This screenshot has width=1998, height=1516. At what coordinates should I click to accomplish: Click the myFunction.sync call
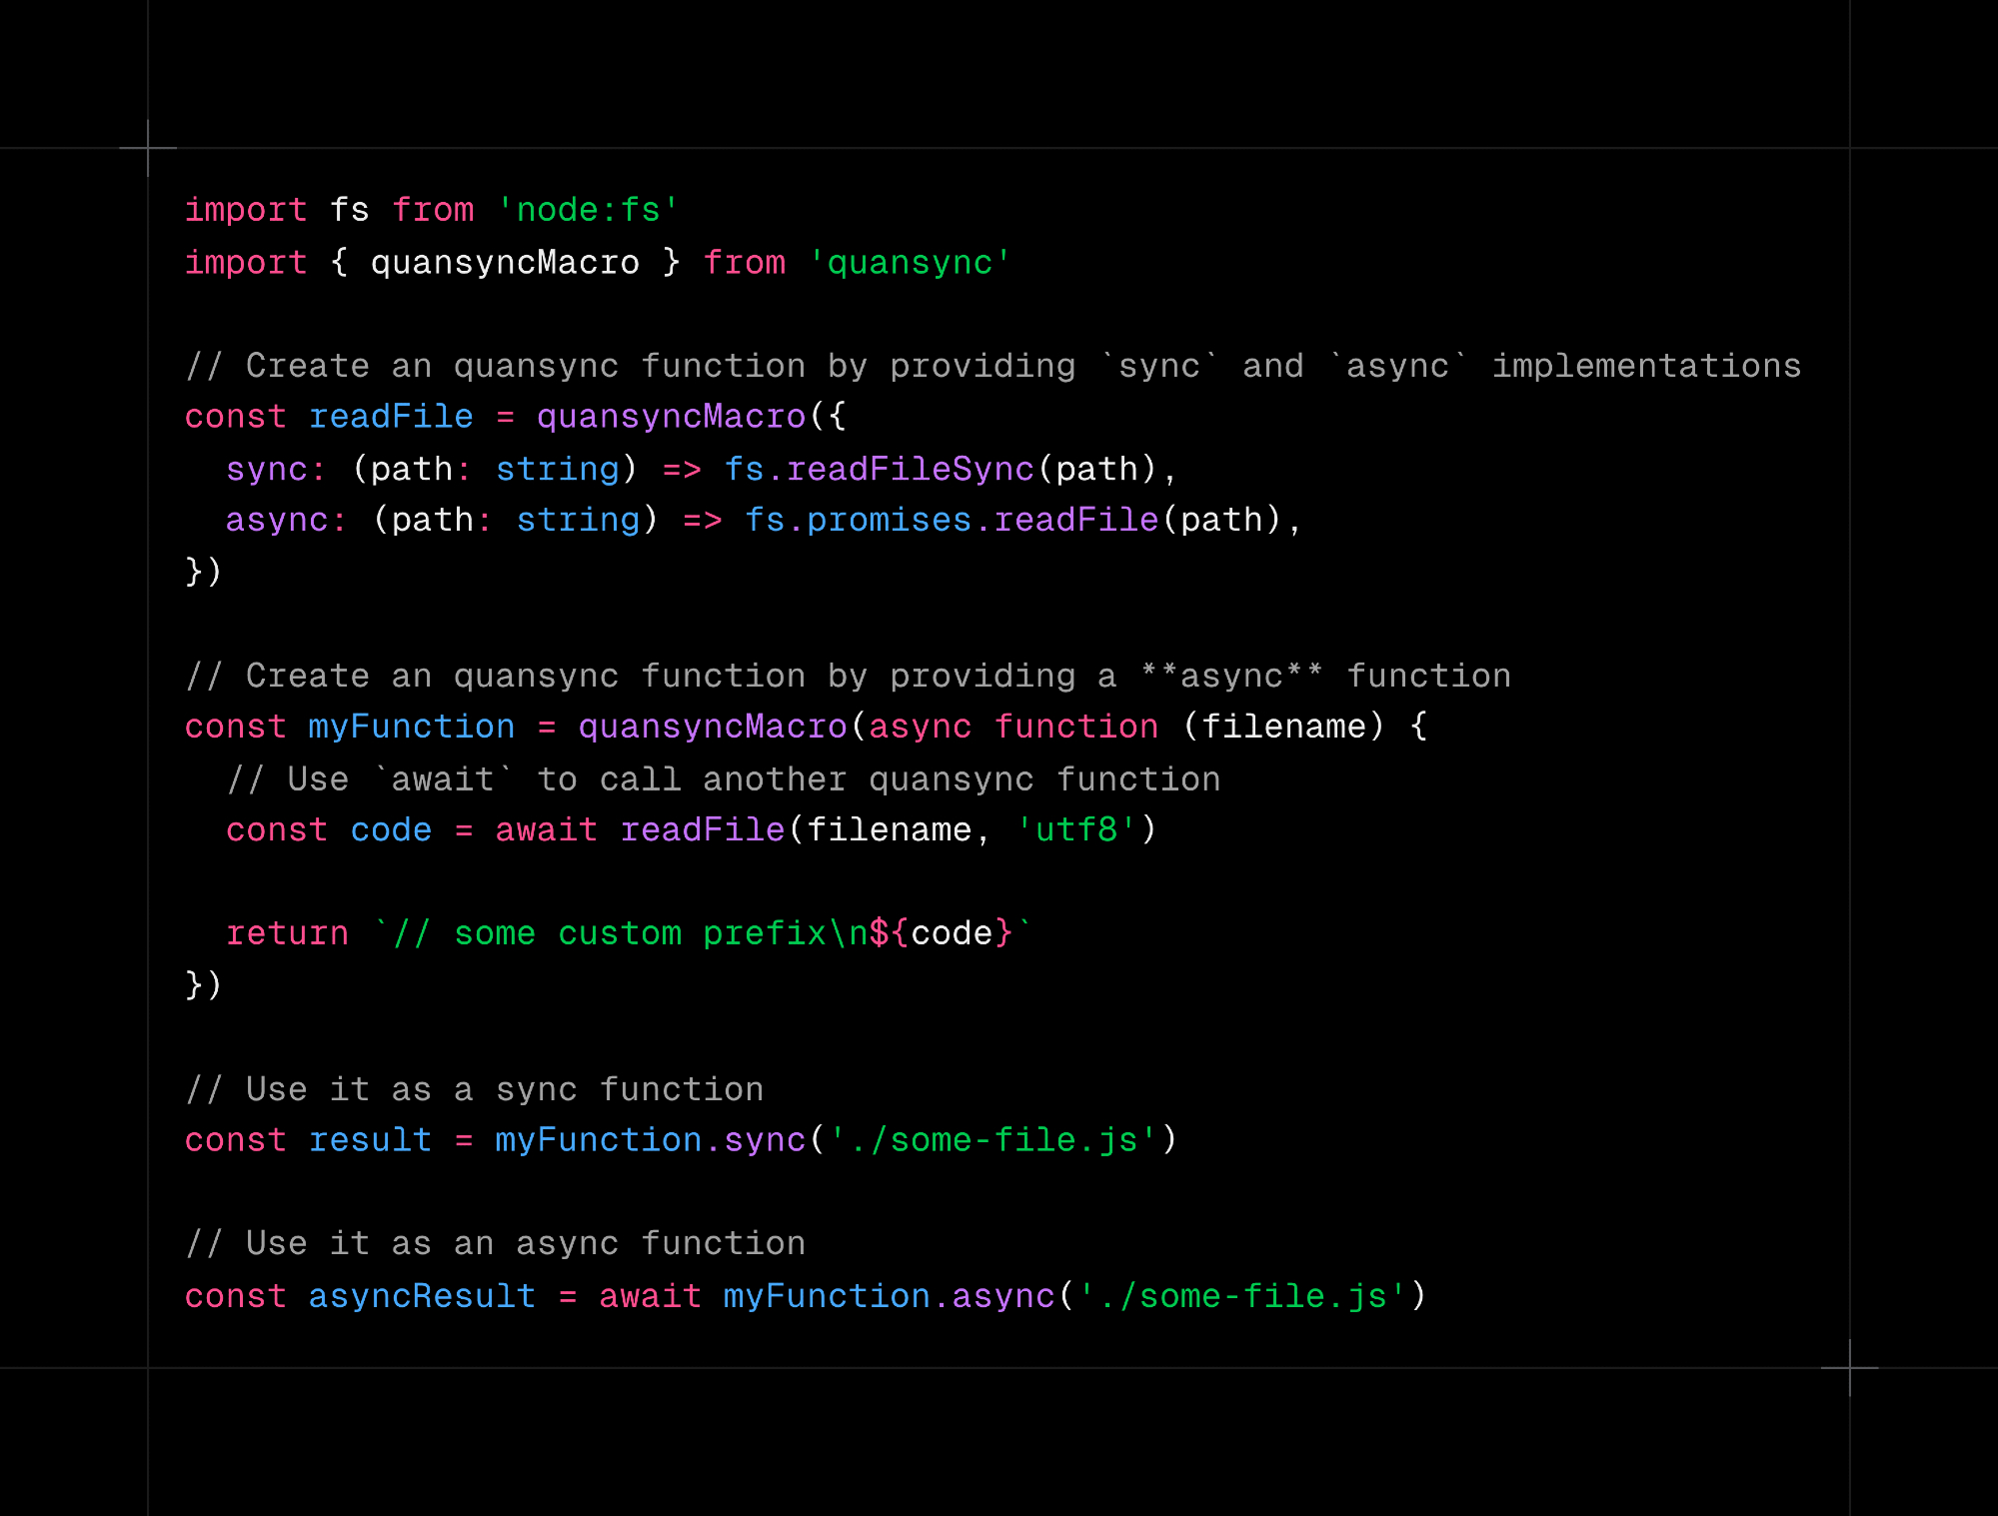pos(650,1139)
